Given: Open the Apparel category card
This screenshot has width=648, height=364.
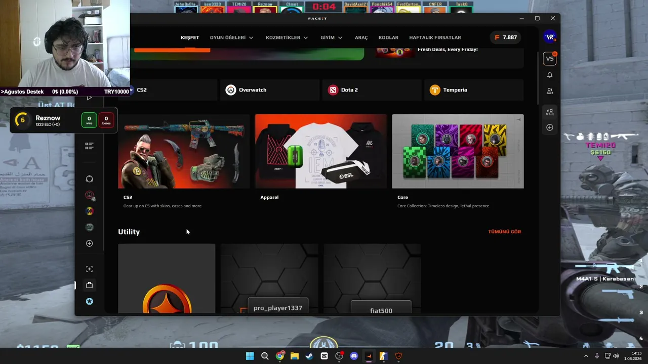Looking at the screenshot, I should click(x=321, y=162).
